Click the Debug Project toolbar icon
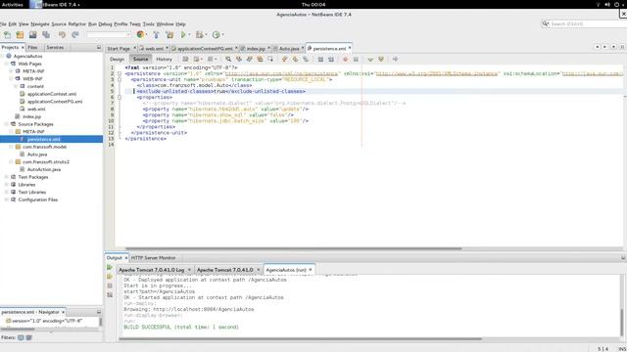 click(199, 35)
